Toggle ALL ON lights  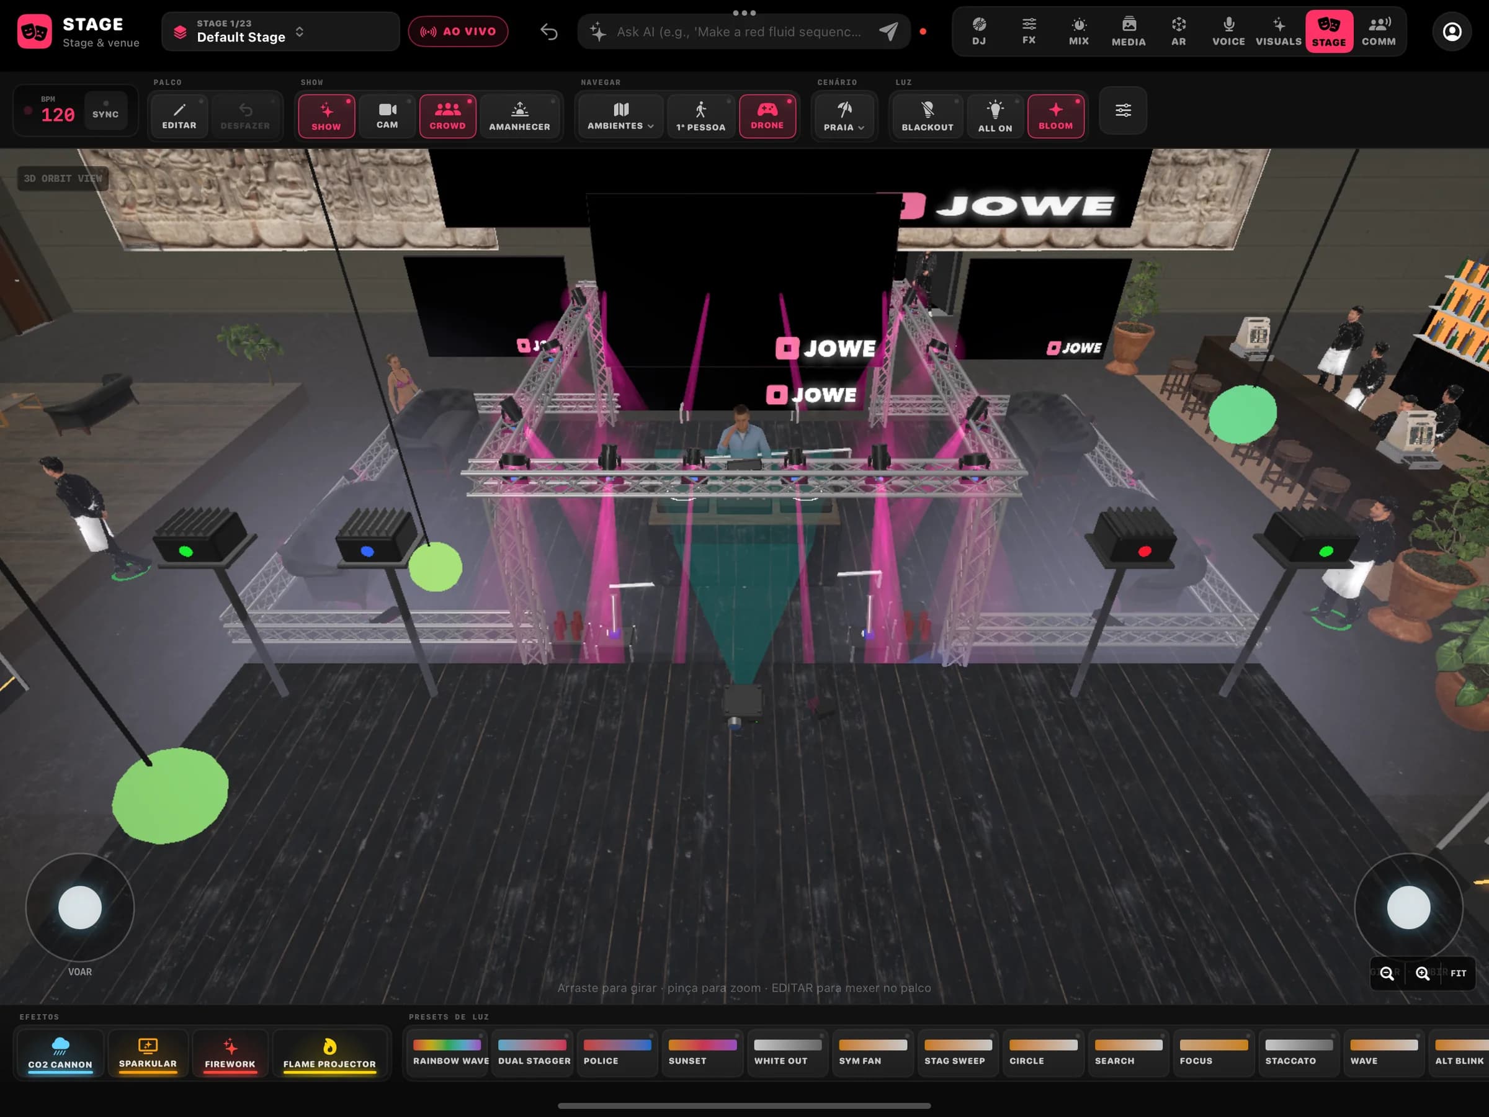pos(995,116)
